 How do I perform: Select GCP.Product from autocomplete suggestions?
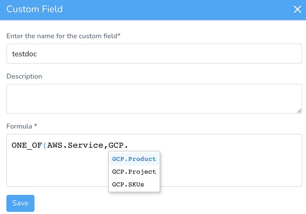(134, 159)
